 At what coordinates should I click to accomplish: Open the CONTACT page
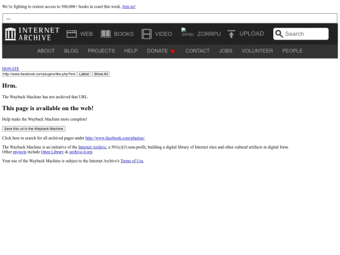coord(197,51)
